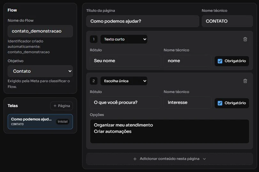Click the Inicial badge on the screen card
The height and width of the screenshot is (172, 259).
tap(63, 122)
